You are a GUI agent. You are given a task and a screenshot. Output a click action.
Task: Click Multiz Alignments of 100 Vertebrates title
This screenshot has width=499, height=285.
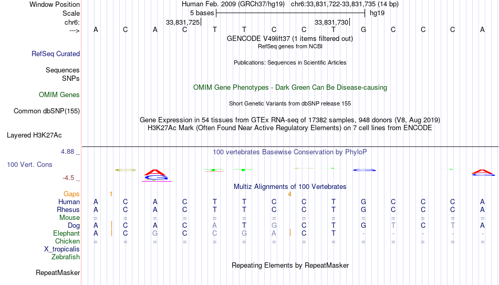pyautogui.click(x=290, y=187)
